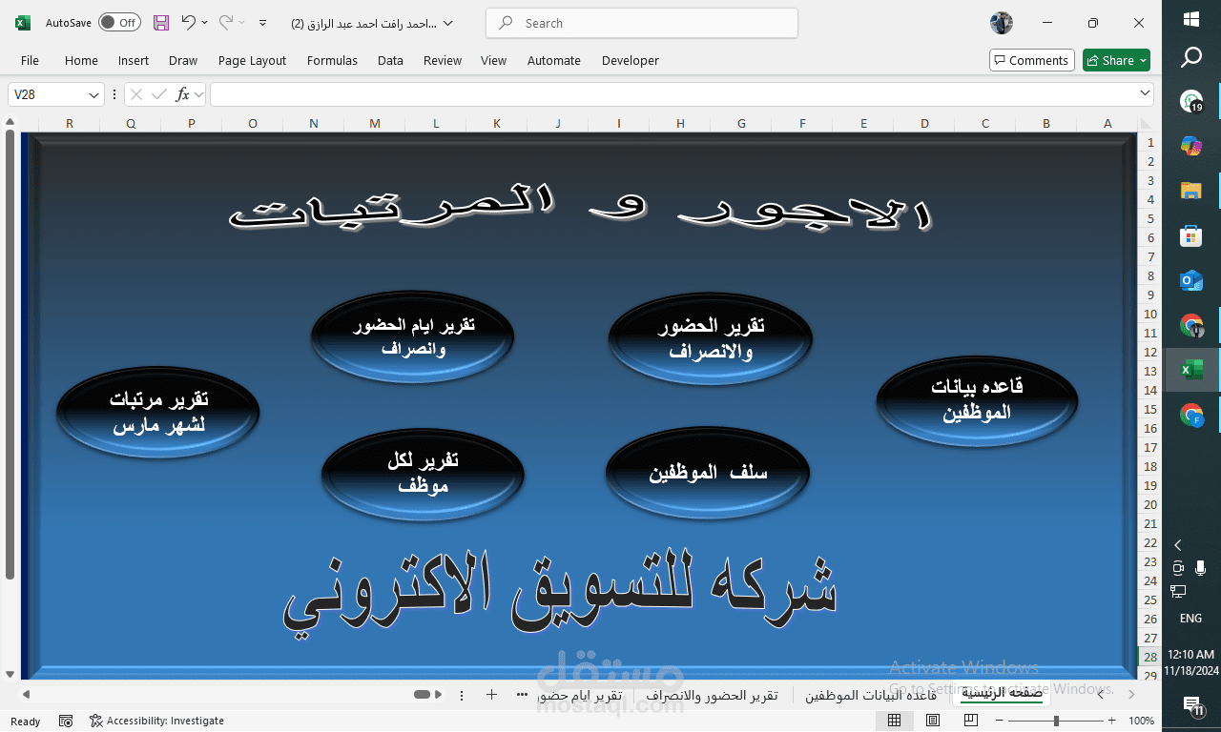This screenshot has width=1221, height=732.
Task: Click the employee advances oval button
Action: [x=708, y=473]
